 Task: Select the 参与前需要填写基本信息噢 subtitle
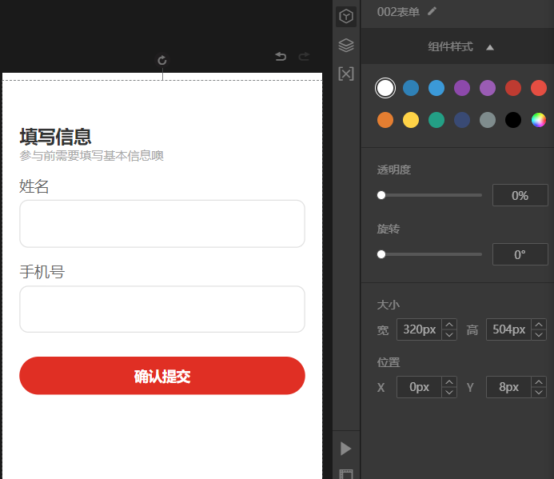click(91, 156)
